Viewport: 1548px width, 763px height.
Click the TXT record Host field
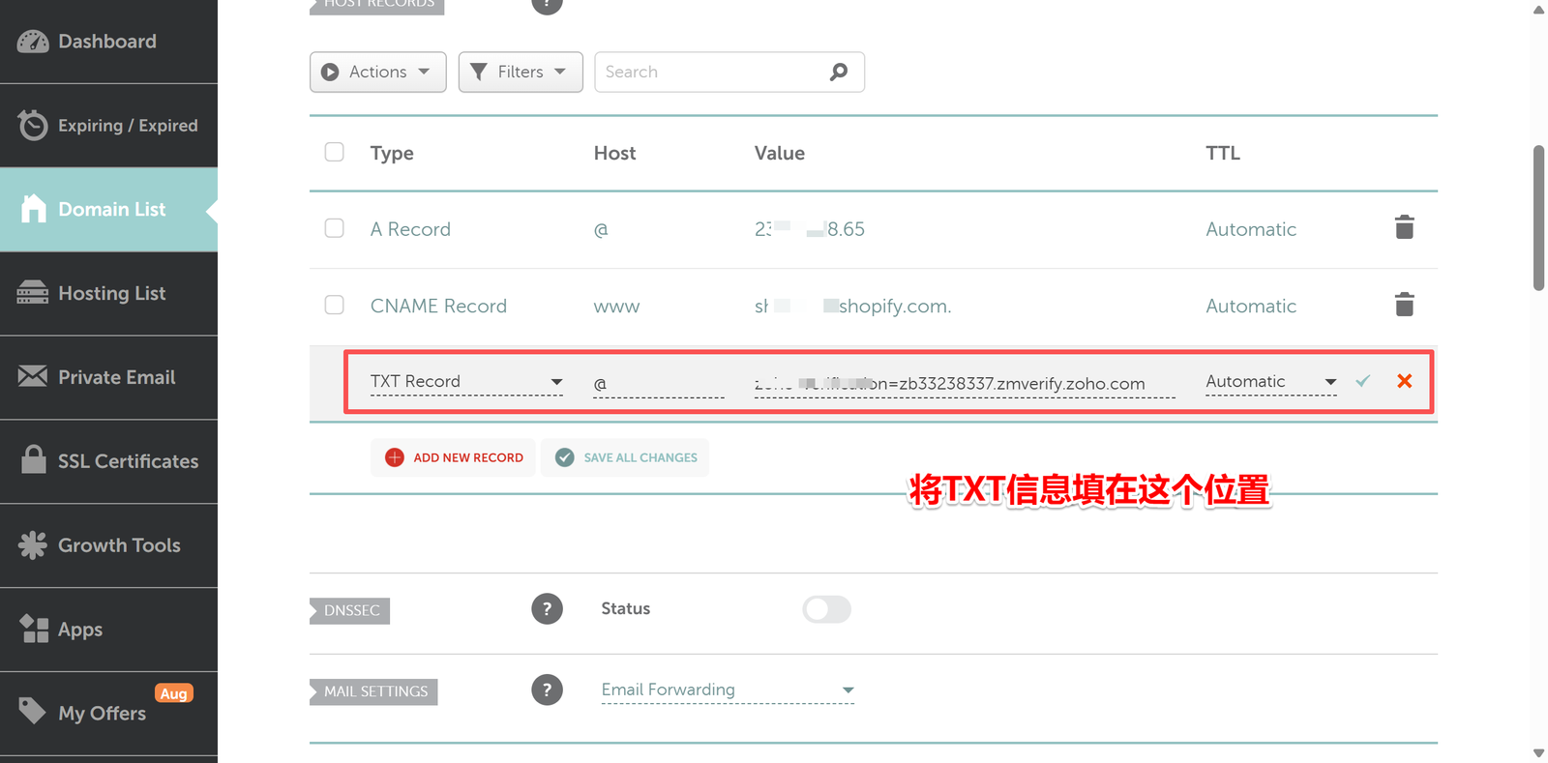point(659,383)
